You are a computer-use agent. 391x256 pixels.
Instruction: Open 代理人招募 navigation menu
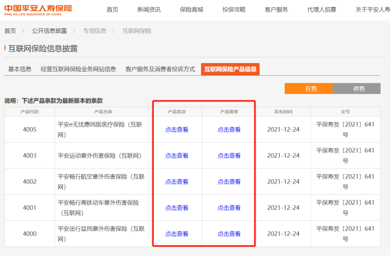tap(322, 10)
